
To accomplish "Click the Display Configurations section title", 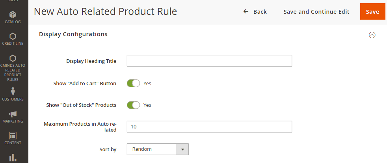I will (x=73, y=34).
